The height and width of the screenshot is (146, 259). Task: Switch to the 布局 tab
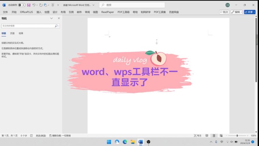[x=63, y=12]
